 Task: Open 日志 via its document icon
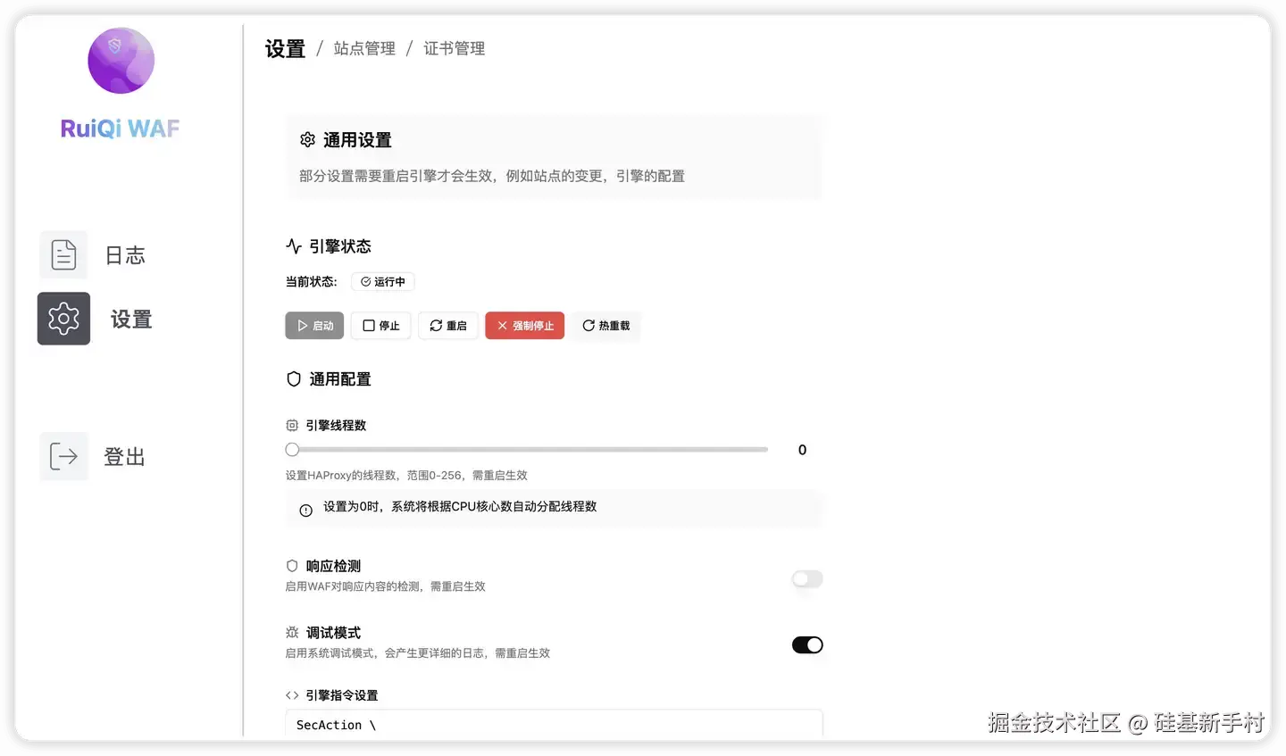(x=63, y=254)
